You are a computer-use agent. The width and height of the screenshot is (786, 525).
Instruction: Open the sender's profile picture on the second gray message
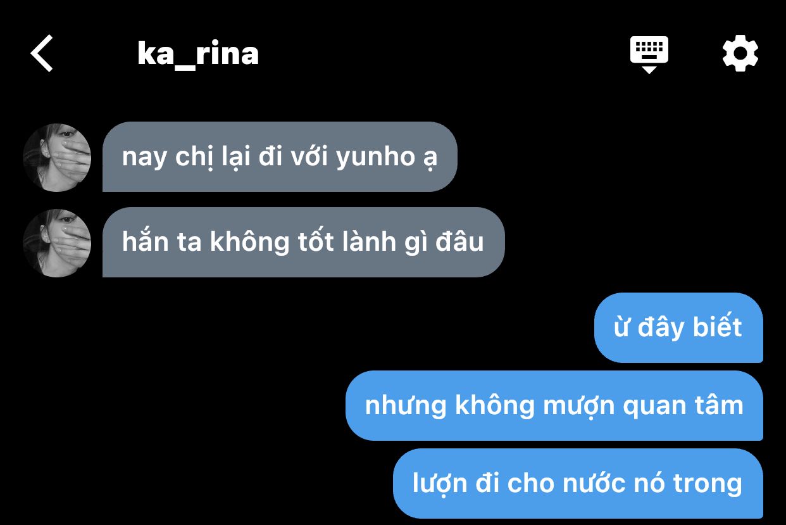tap(57, 243)
